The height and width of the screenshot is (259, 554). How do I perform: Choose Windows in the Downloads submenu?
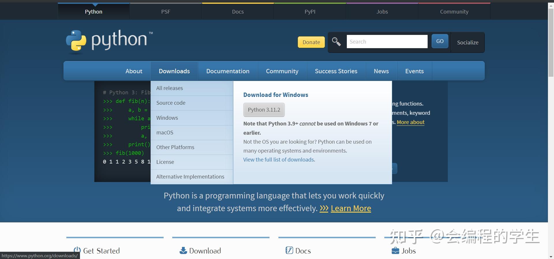point(192,118)
